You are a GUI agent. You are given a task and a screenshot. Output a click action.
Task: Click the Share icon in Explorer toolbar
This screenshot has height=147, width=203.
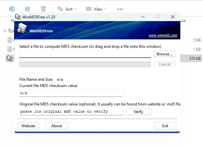28,9
